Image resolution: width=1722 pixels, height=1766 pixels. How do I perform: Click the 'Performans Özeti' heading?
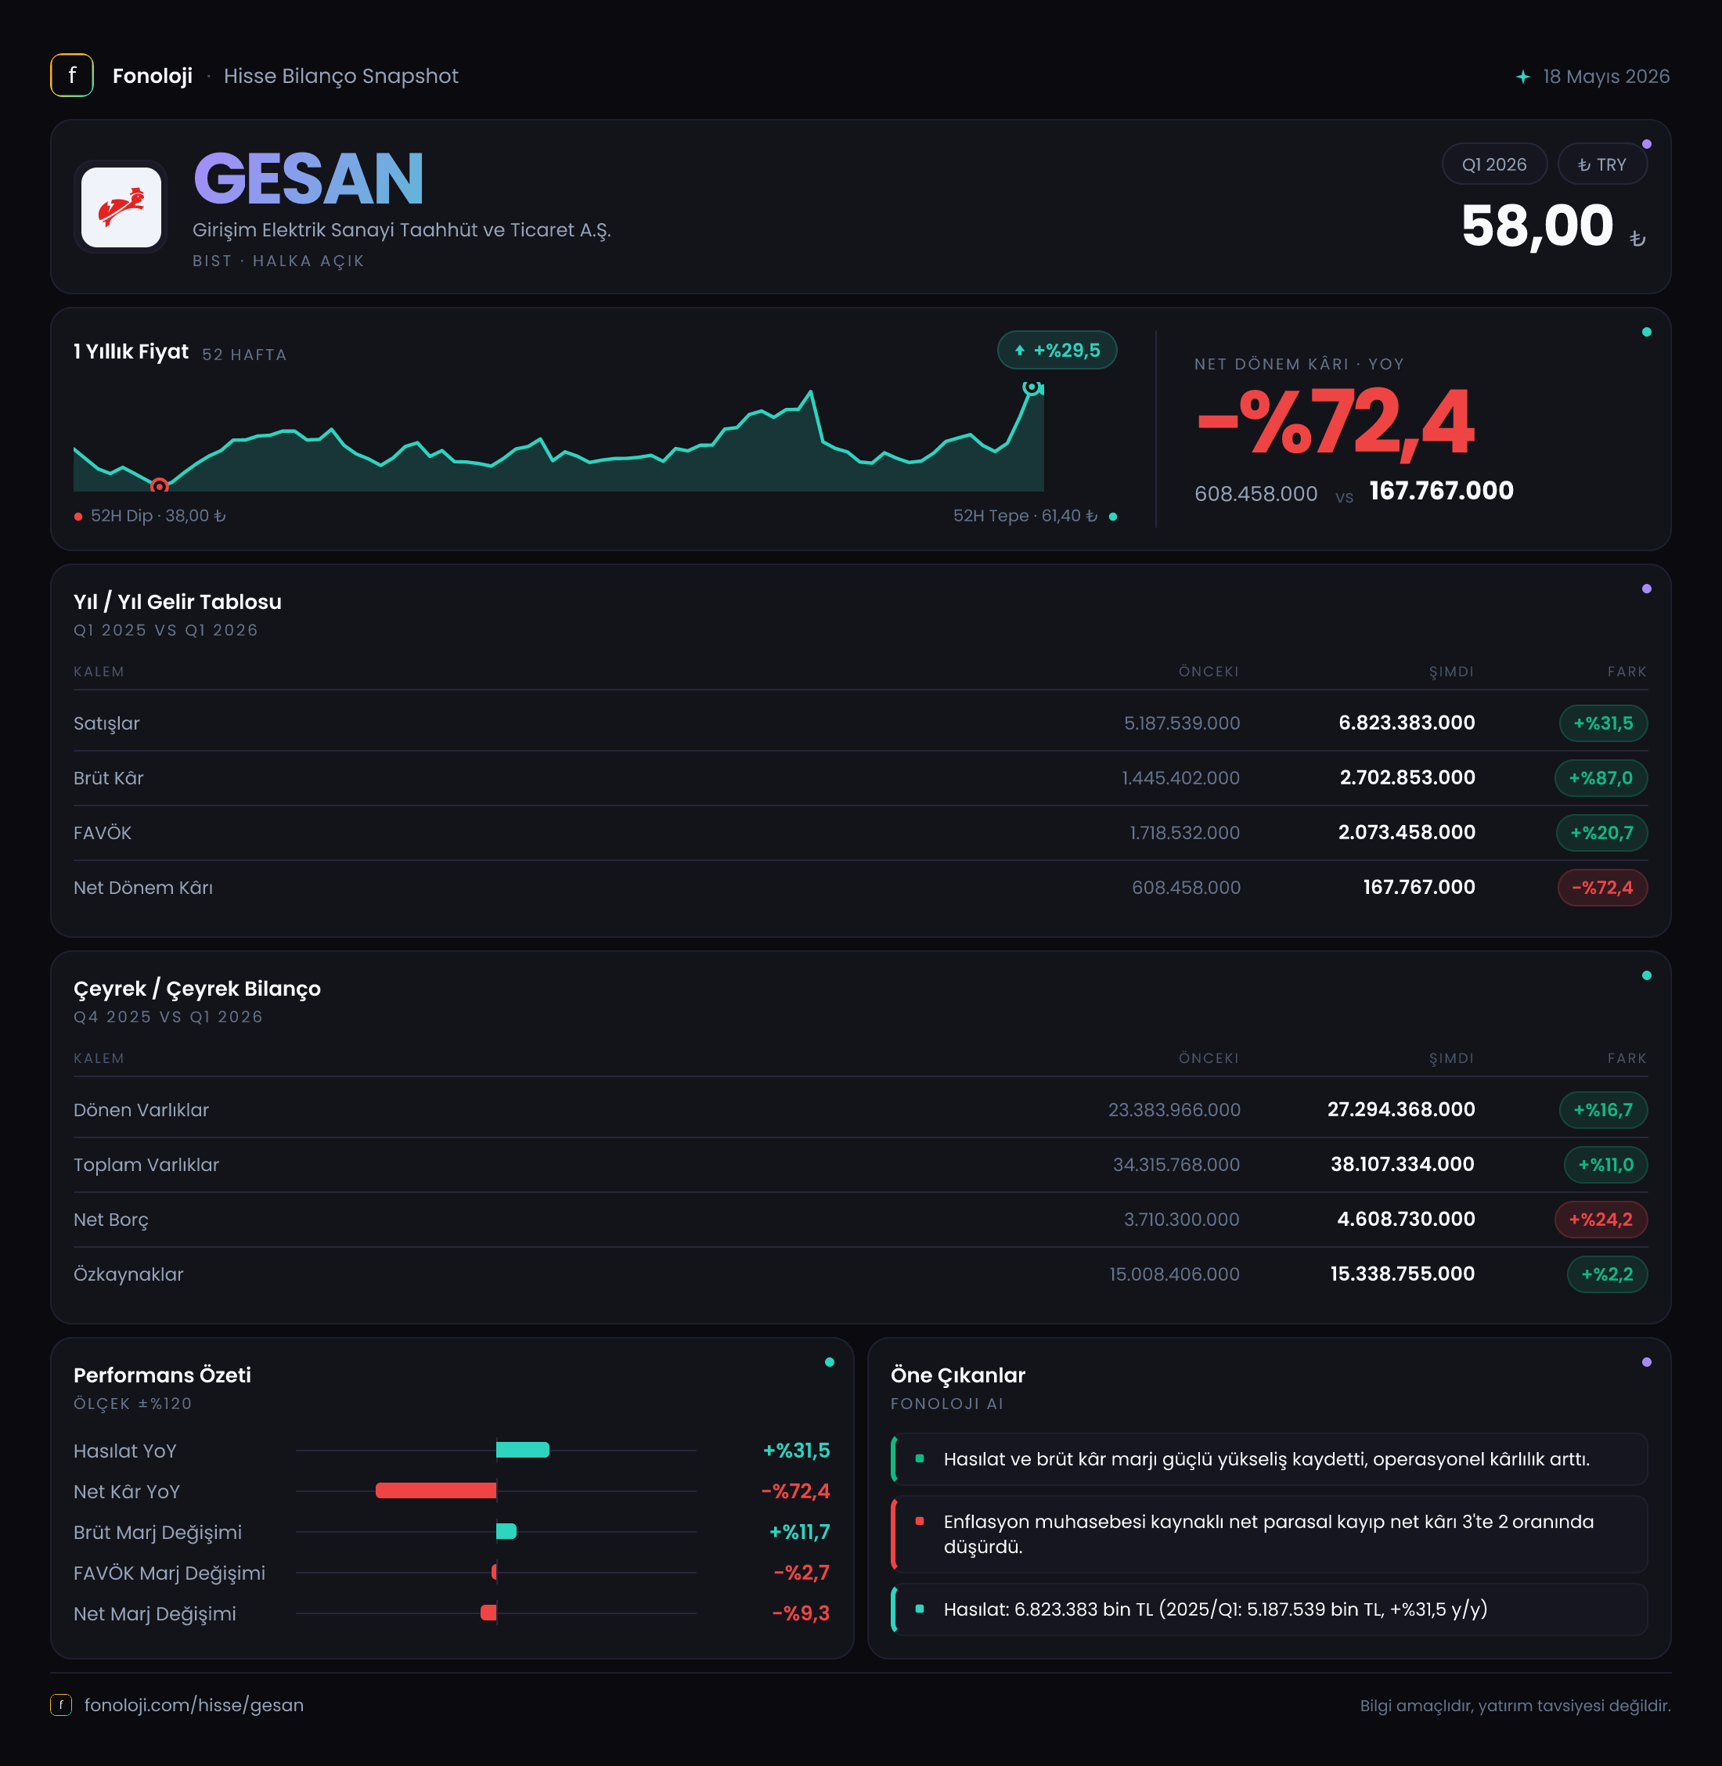162,1375
